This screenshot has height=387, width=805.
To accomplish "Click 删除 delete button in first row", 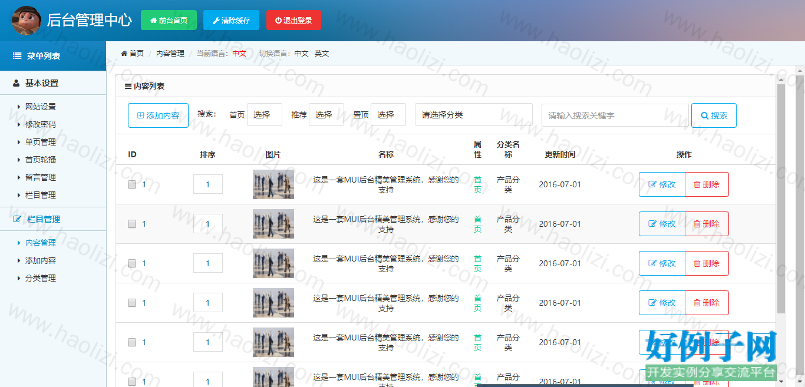I will (x=707, y=184).
